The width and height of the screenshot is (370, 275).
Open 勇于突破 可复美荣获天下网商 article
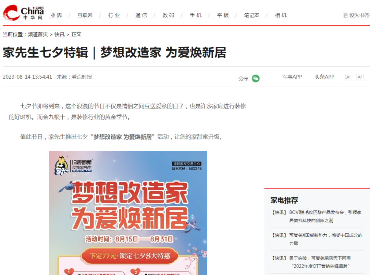[x=320, y=262]
